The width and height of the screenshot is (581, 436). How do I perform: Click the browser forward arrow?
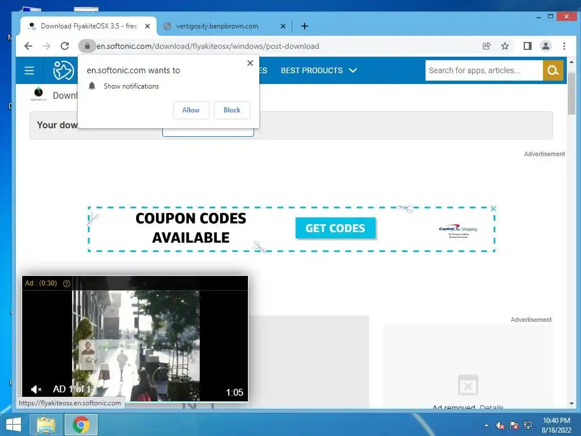pyautogui.click(x=47, y=46)
